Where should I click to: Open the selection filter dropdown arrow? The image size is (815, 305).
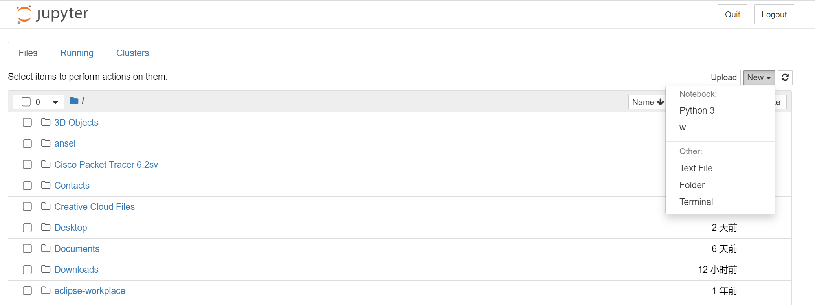55,102
